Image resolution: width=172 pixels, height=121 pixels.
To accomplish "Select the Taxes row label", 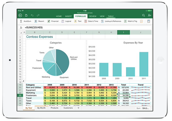I will (x=34, y=101).
